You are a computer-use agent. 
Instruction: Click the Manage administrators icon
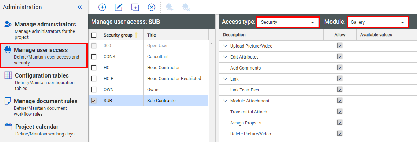pyautogui.click(x=8, y=25)
